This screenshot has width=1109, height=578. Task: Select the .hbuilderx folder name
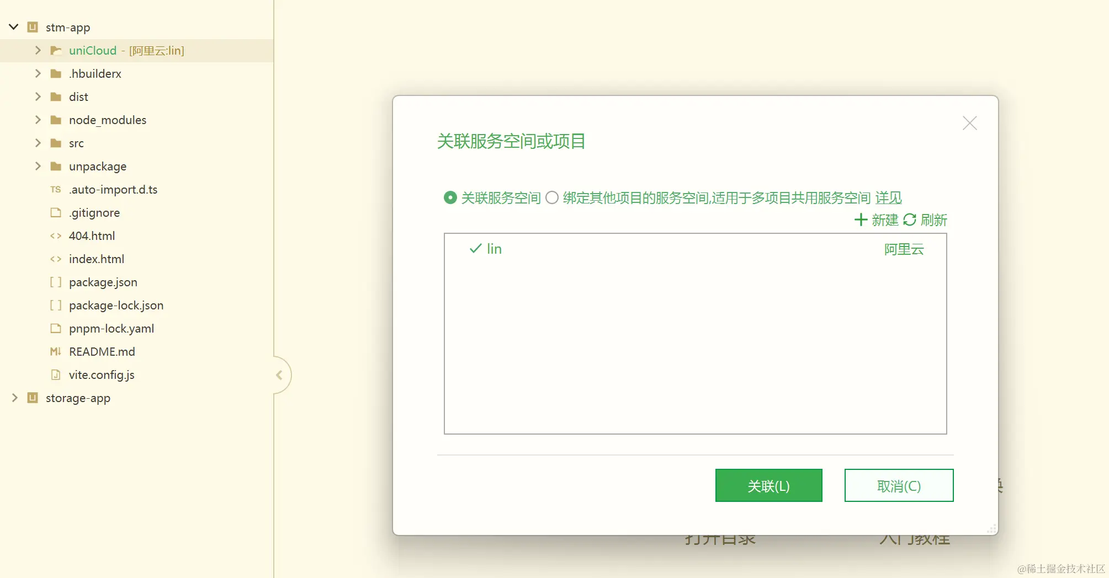coord(95,73)
